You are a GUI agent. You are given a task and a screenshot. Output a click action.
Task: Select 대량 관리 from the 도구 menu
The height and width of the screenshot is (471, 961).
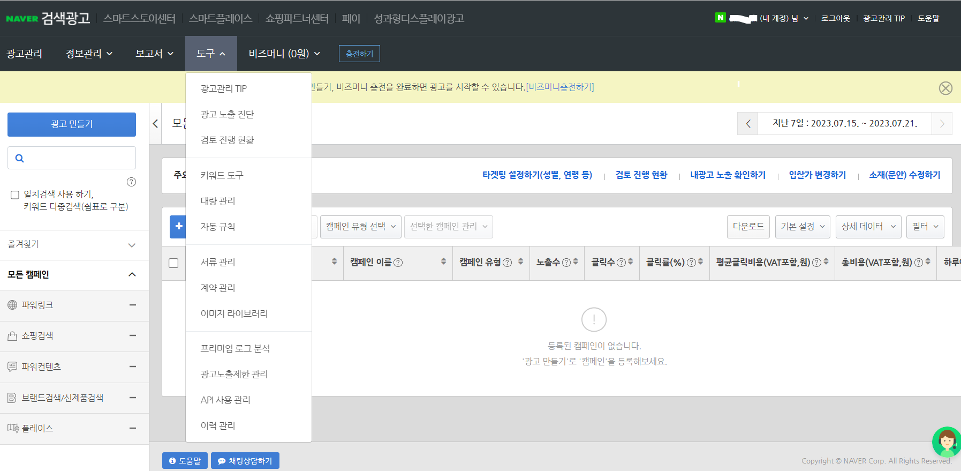(x=218, y=201)
